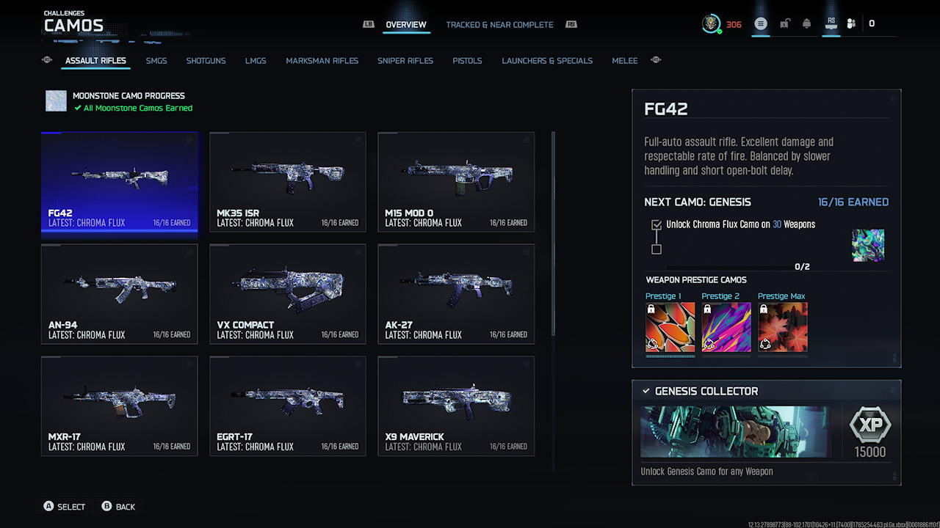Select the Marksman Rifles category
Viewport: 940px width, 528px height.
[322, 61]
